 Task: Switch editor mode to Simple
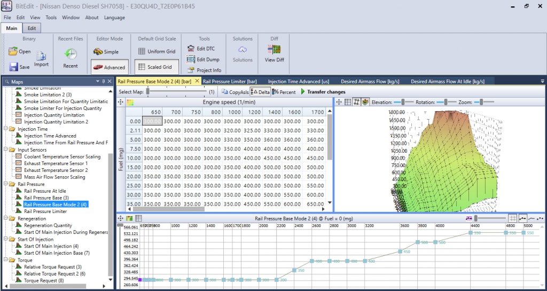pos(106,52)
